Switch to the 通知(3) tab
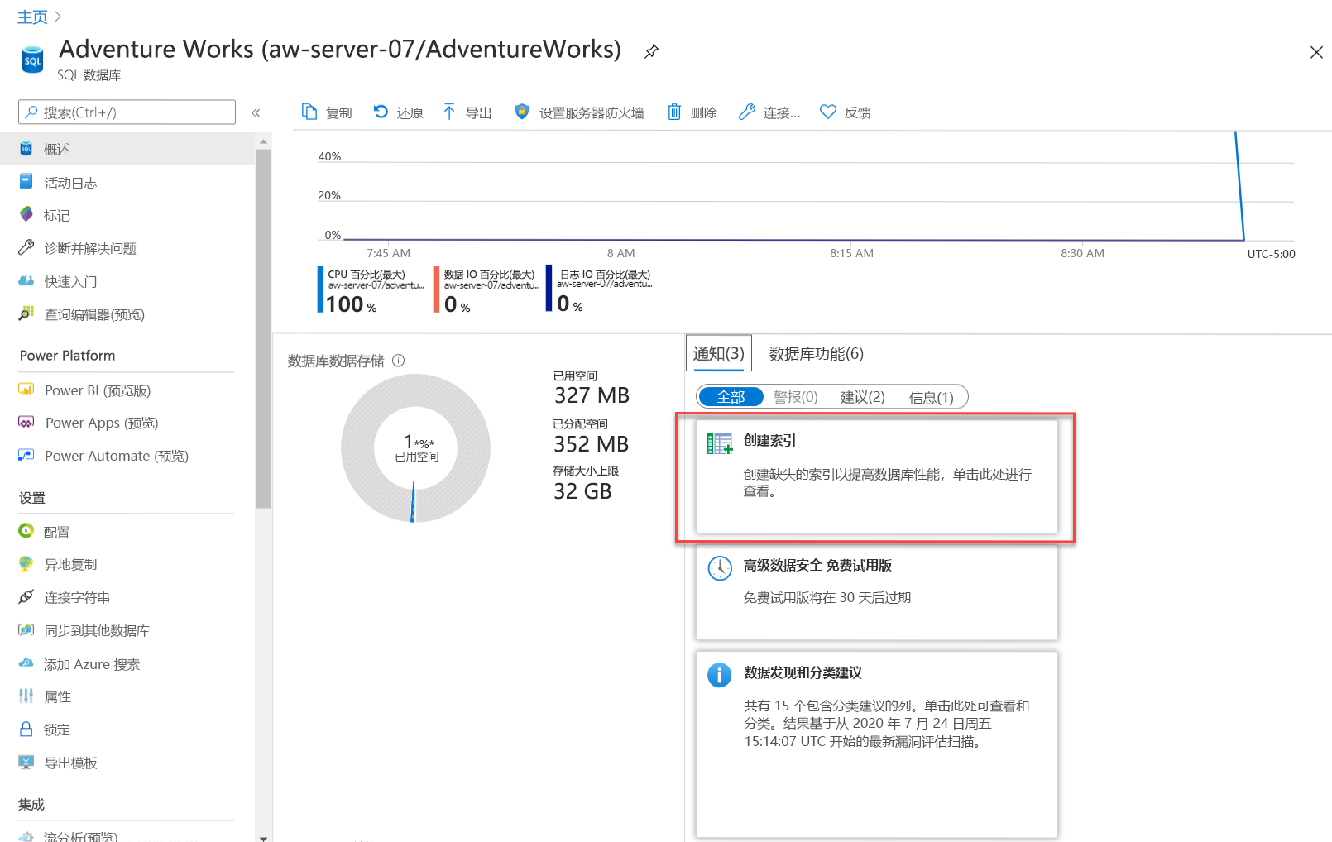The height and width of the screenshot is (842, 1332). click(x=718, y=353)
